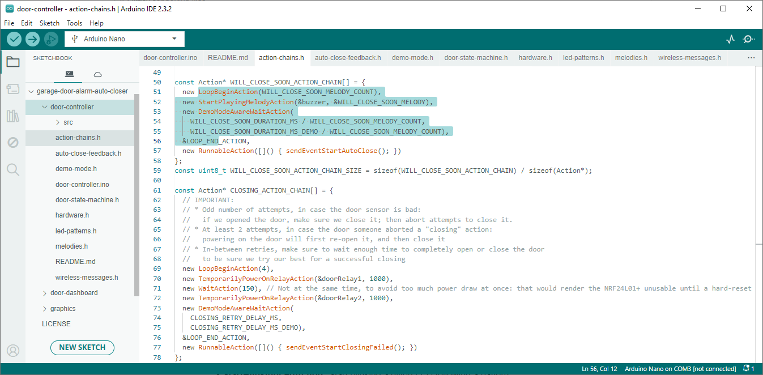The height and width of the screenshot is (375, 763).
Task: Switch to the door-controller.ino tab
Action: [170, 58]
